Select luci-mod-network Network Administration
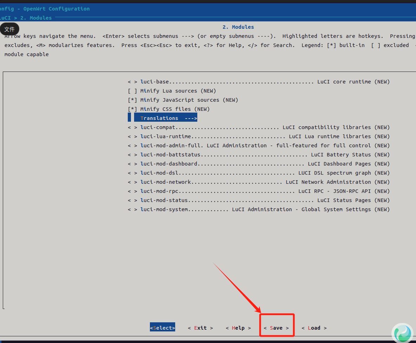This screenshot has width=416, height=343. coord(259,182)
